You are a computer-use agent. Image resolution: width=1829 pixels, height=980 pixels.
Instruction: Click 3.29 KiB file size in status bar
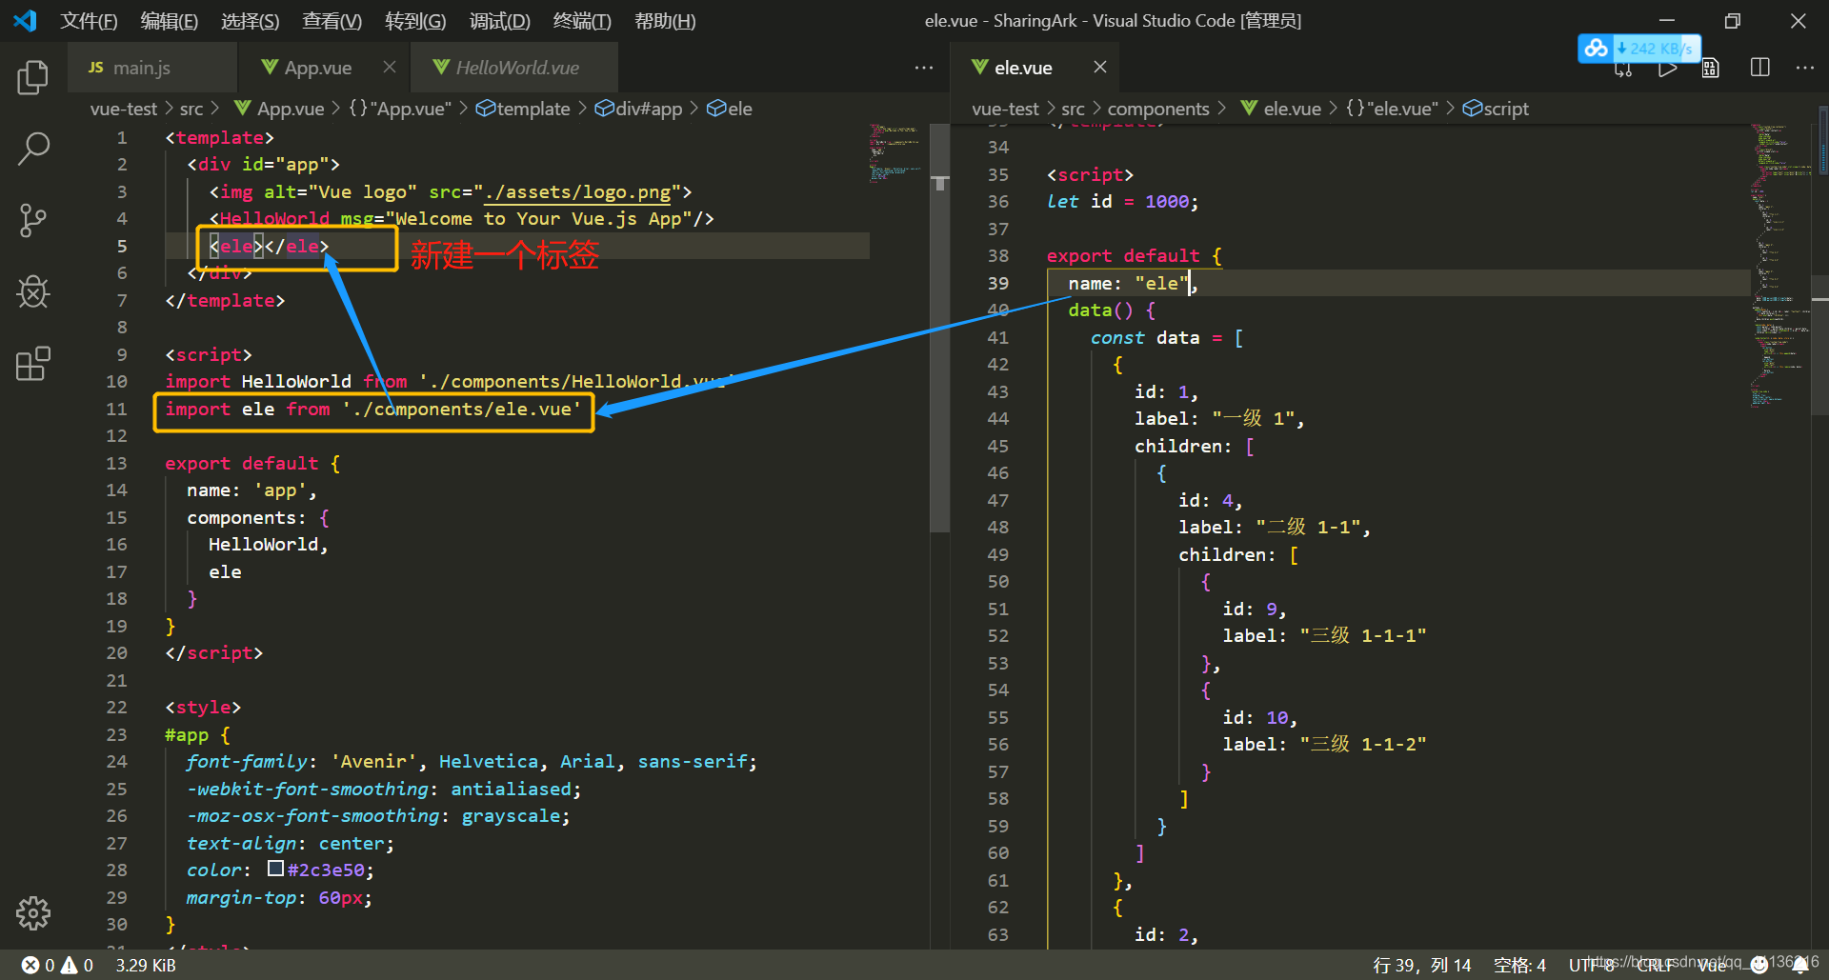pyautogui.click(x=146, y=965)
